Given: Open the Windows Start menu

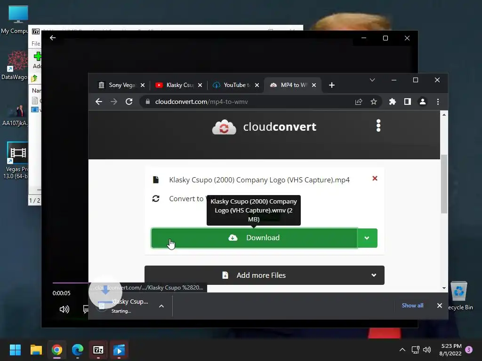Looking at the screenshot, I should click(x=15, y=350).
